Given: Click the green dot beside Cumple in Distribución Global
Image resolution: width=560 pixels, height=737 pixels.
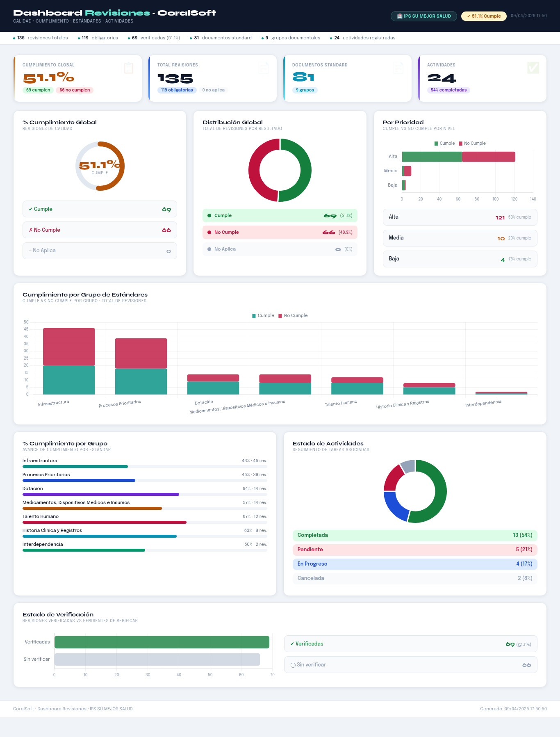Looking at the screenshot, I should click(x=209, y=215).
